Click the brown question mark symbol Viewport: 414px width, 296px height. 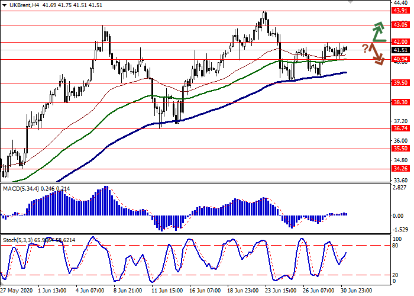pyautogui.click(x=366, y=48)
